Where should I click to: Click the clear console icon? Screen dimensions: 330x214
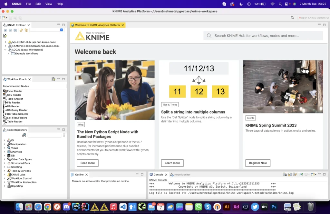285,174
